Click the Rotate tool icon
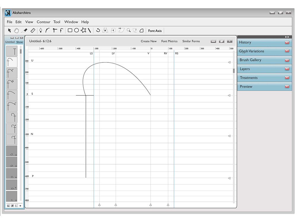 (x=98, y=30)
